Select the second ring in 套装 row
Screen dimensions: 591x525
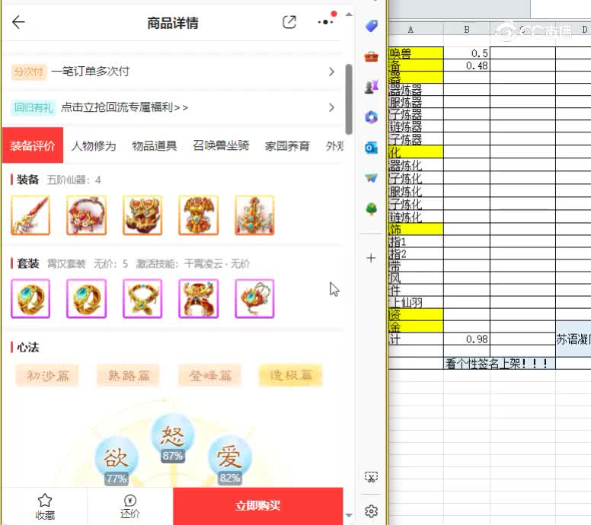86,299
